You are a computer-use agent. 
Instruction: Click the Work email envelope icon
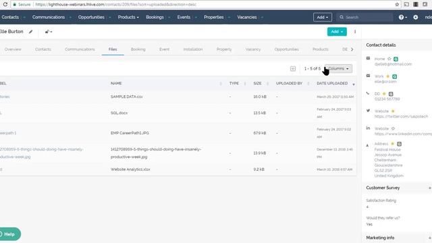pyautogui.click(x=368, y=76)
